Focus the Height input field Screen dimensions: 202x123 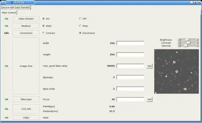[x=130, y=54]
